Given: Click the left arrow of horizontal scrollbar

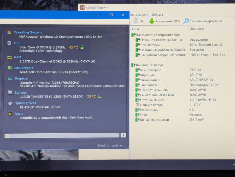Looking at the screenshot, I should 7,136.
